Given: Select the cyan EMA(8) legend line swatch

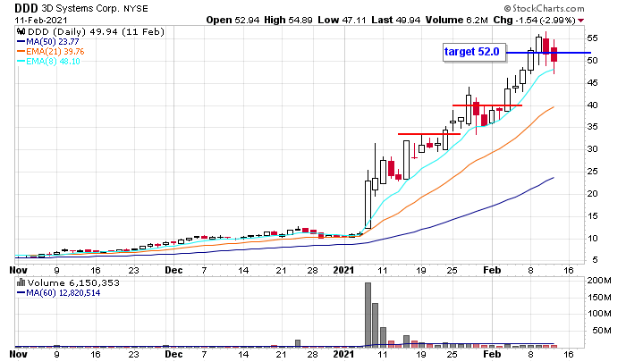Looking at the screenshot, I should click(21, 62).
